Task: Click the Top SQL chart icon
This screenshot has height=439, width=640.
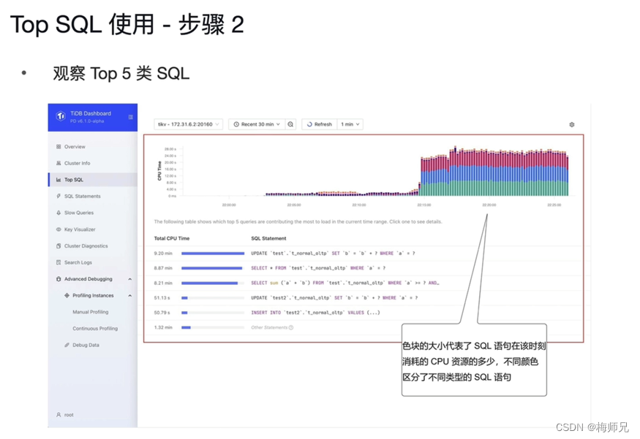Action: pos(59,180)
